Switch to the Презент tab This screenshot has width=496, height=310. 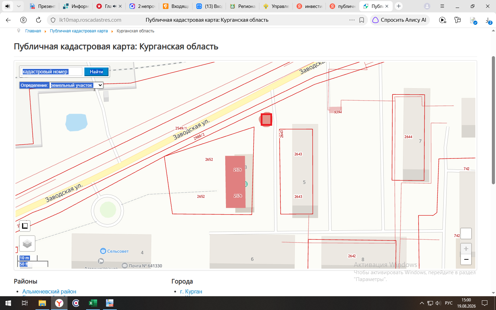click(x=42, y=6)
